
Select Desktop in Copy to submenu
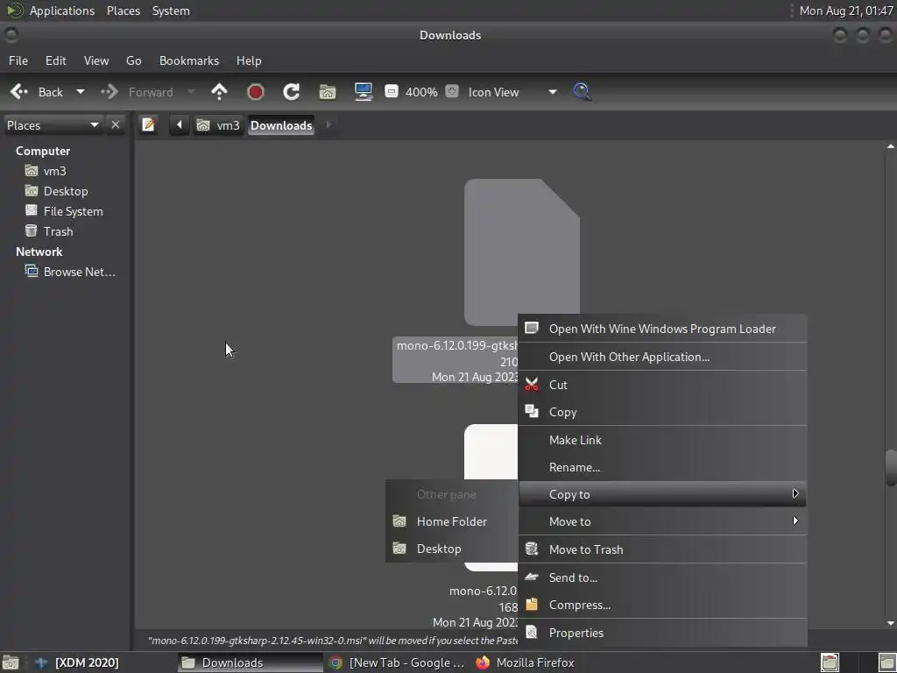[x=451, y=549]
